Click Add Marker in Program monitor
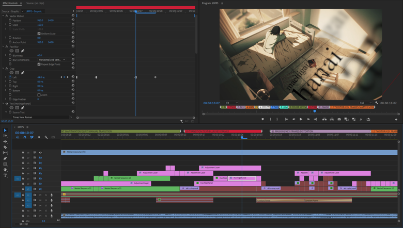Screen dimensions: 403x228 262,119
